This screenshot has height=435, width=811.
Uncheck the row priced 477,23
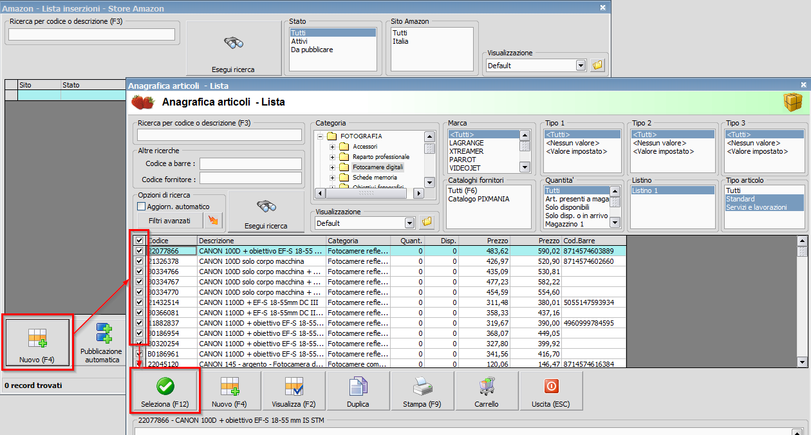139,282
